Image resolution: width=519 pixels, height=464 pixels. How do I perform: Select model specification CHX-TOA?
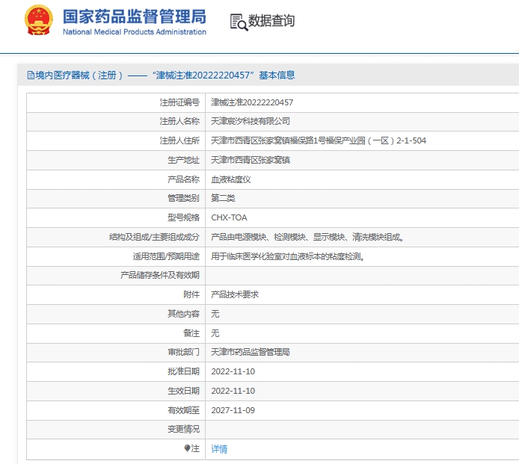229,217
